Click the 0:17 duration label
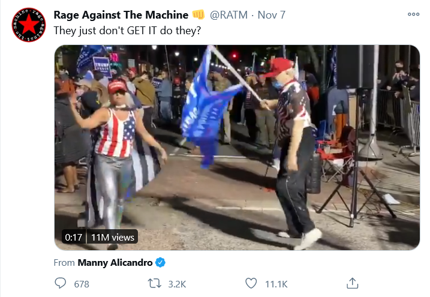 point(74,237)
